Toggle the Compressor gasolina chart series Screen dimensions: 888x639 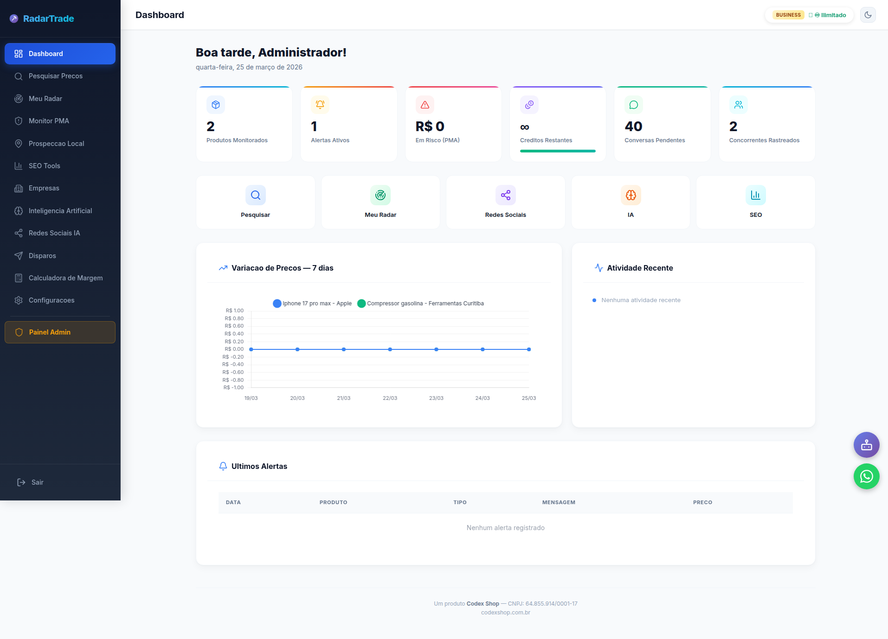421,304
